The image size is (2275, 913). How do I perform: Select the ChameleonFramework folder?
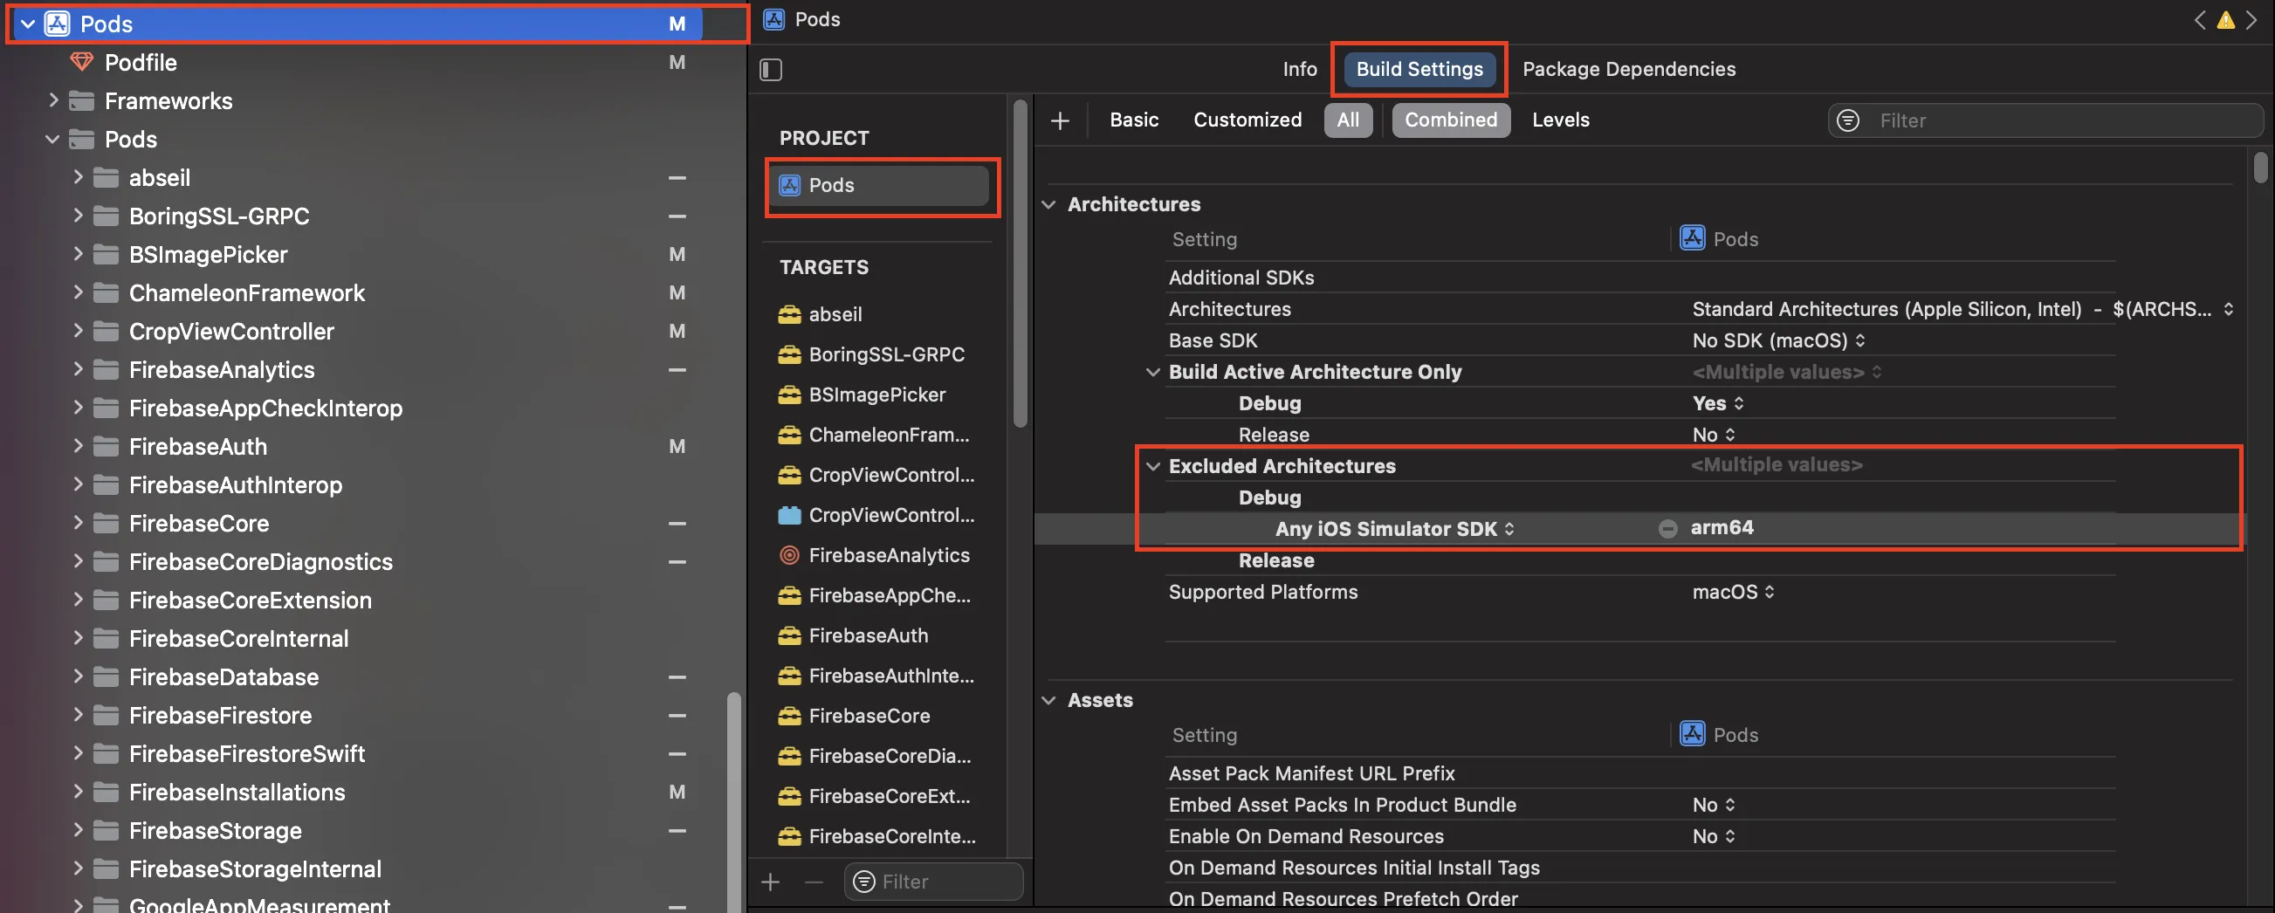coord(246,292)
